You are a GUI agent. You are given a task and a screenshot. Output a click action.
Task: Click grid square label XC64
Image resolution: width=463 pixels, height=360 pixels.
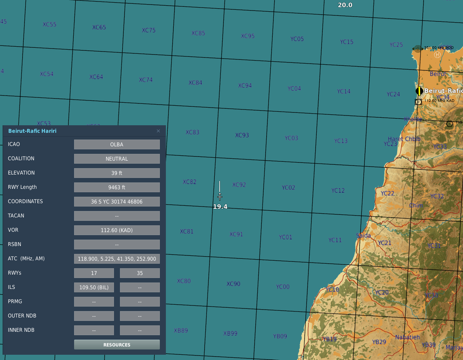(x=96, y=77)
